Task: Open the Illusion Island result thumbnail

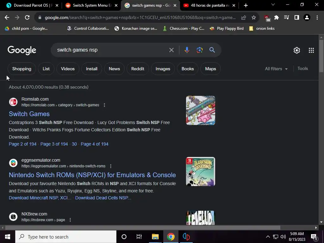Action: (200, 171)
